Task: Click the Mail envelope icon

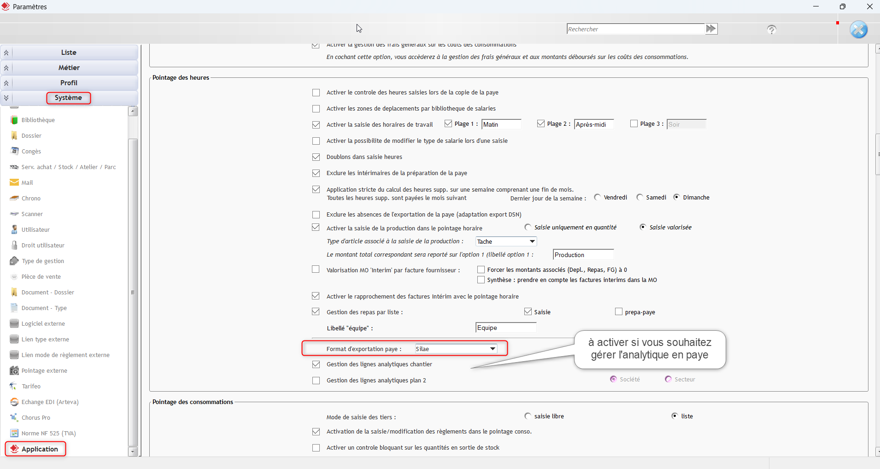Action: (x=14, y=183)
